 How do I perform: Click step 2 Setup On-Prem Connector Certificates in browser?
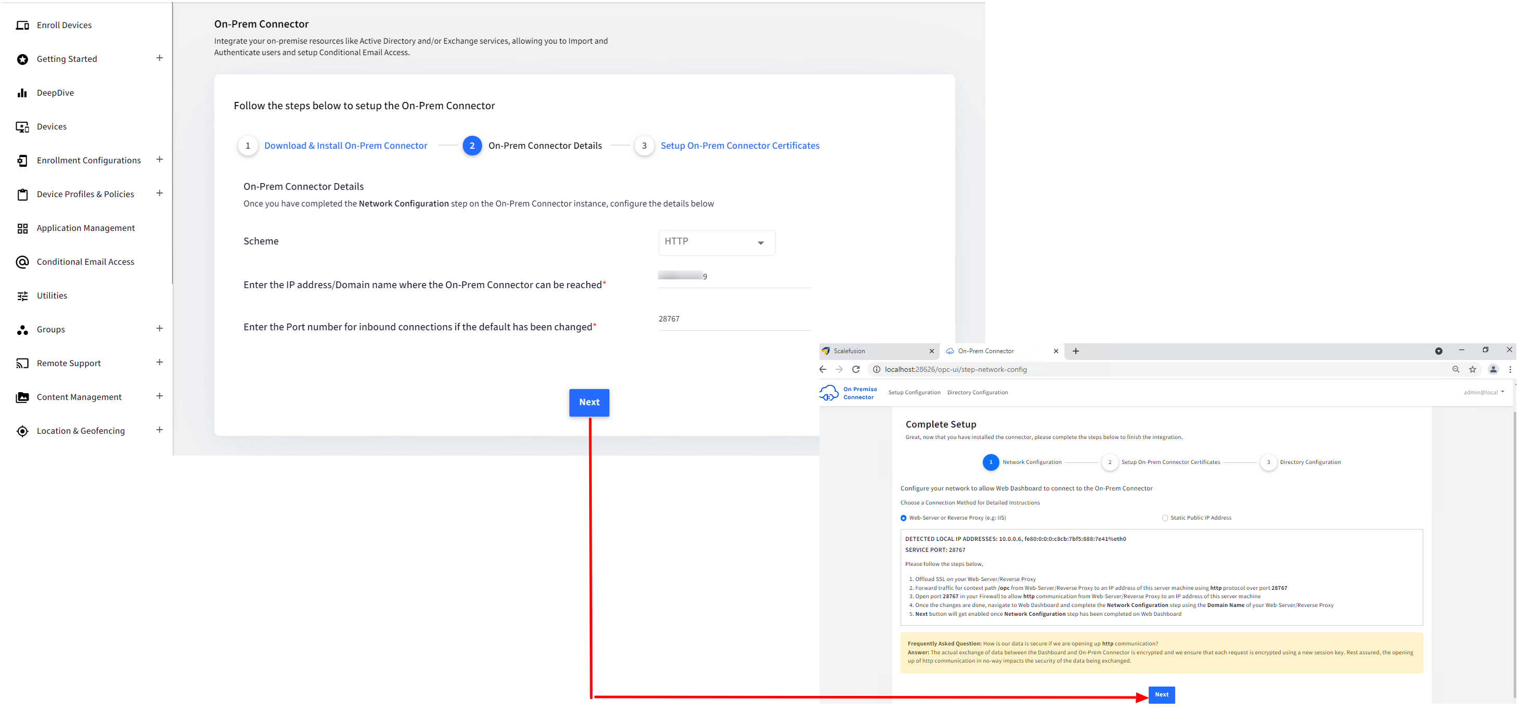(1161, 462)
